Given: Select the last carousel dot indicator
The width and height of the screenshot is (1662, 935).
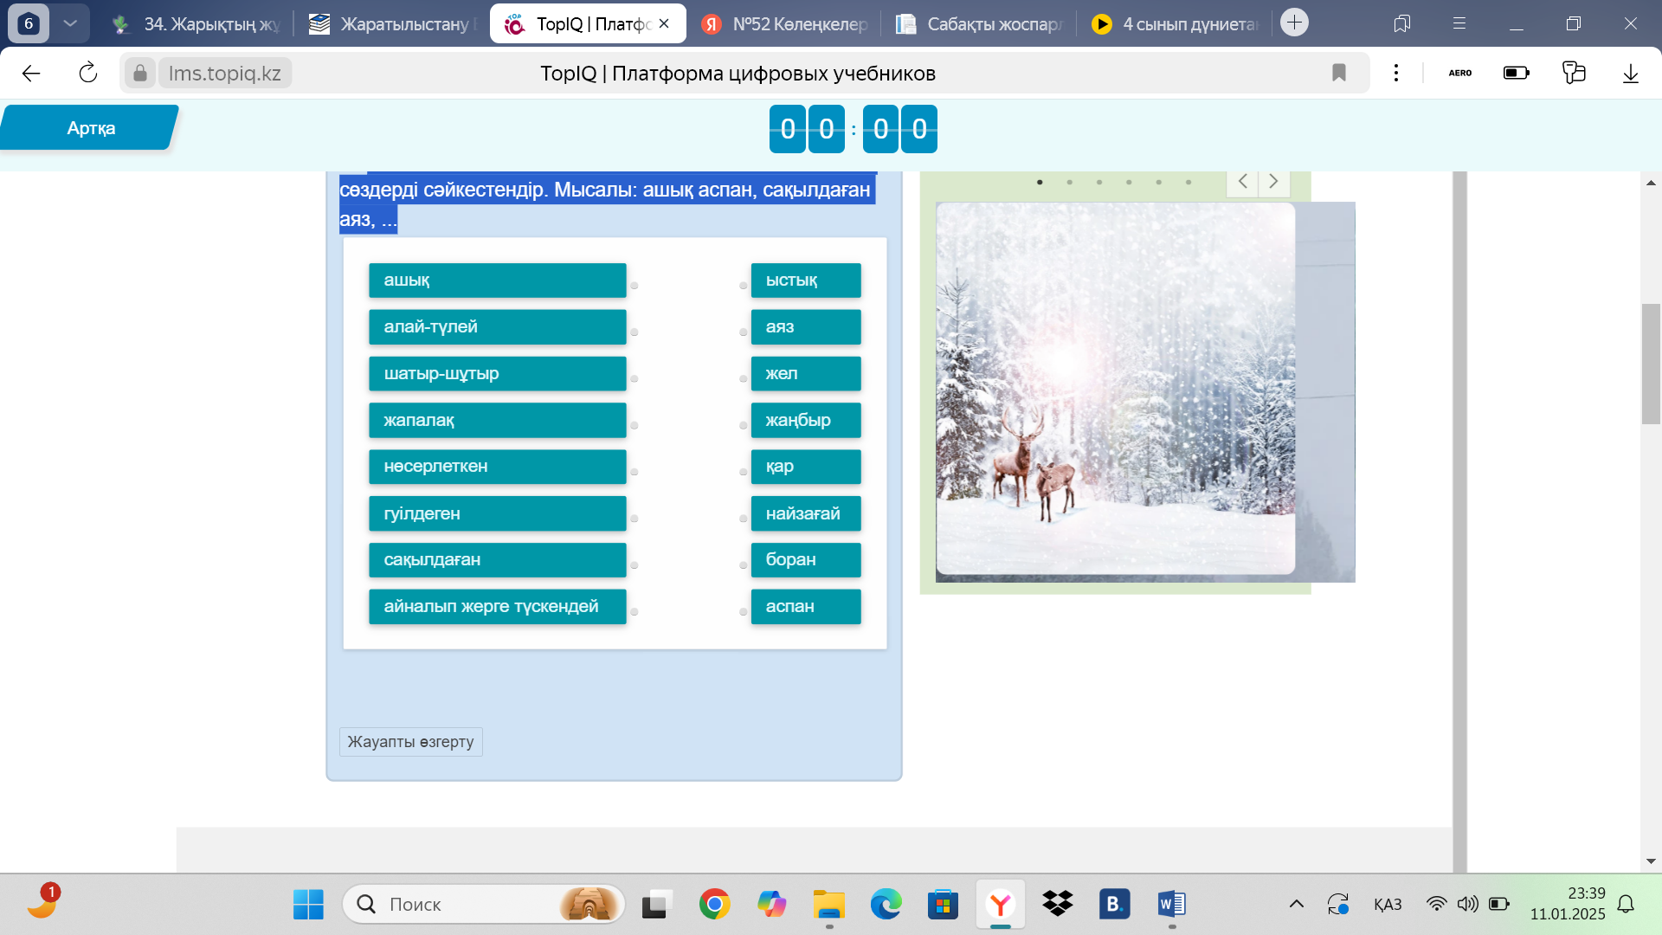Looking at the screenshot, I should click(1189, 183).
